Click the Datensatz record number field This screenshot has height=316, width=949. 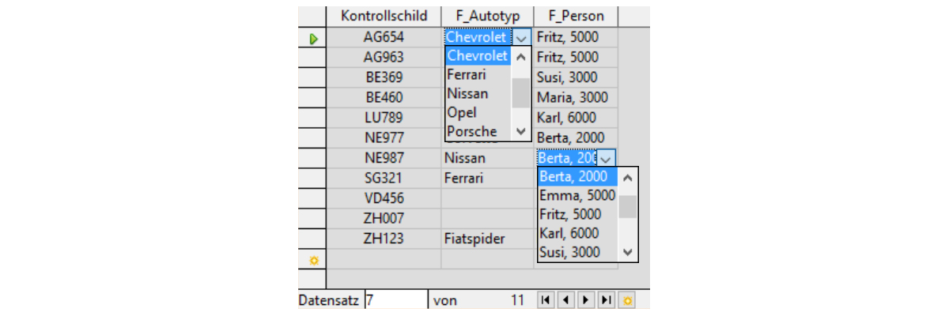[395, 300]
